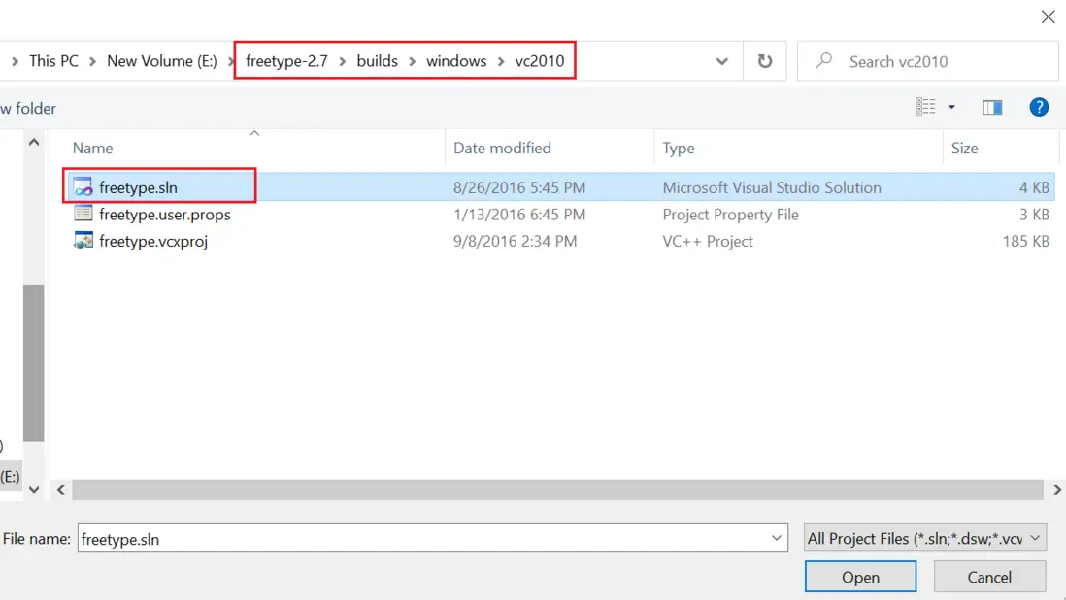Expand the chevron before This PC

click(15, 61)
